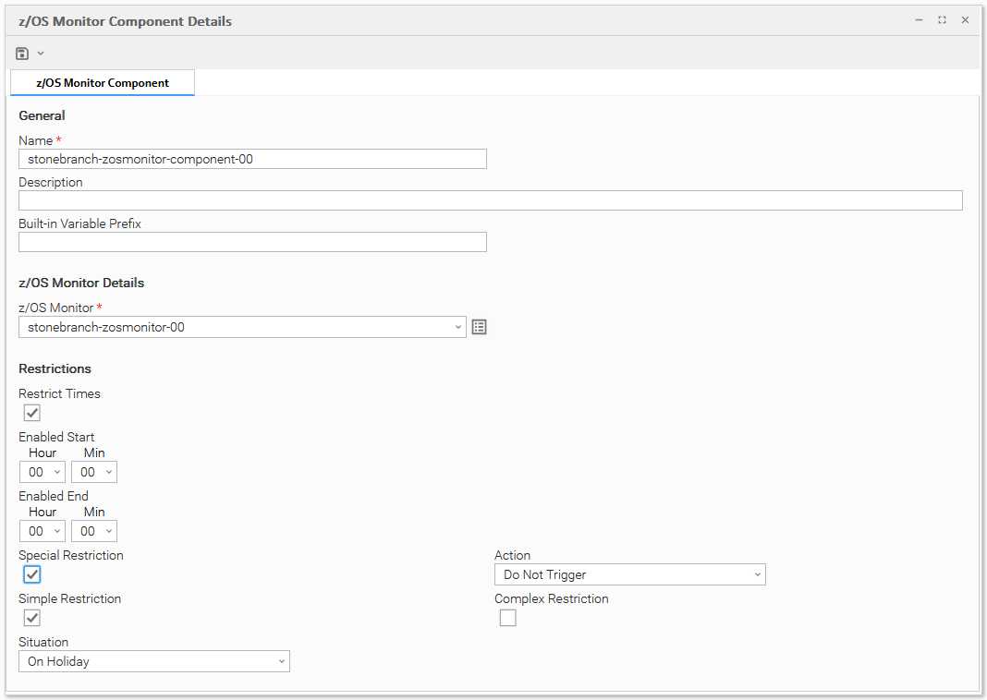The image size is (987, 700).
Task: Minimize the component details window
Action: pyautogui.click(x=919, y=19)
